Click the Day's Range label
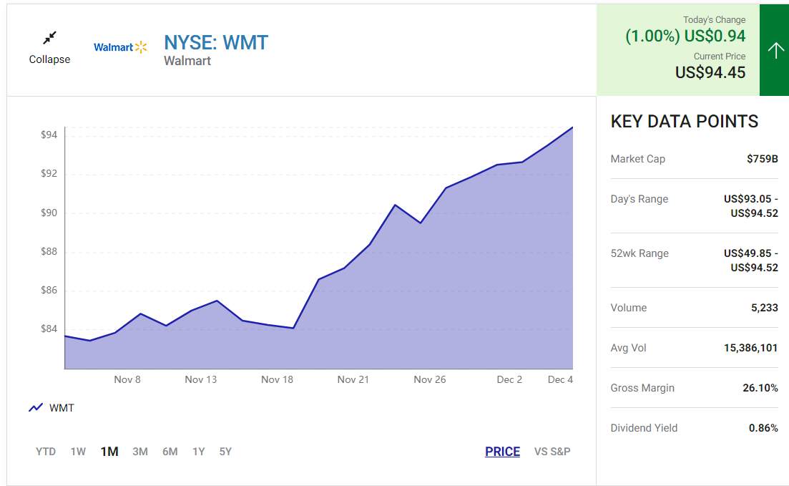The image size is (789, 486). pyautogui.click(x=639, y=199)
